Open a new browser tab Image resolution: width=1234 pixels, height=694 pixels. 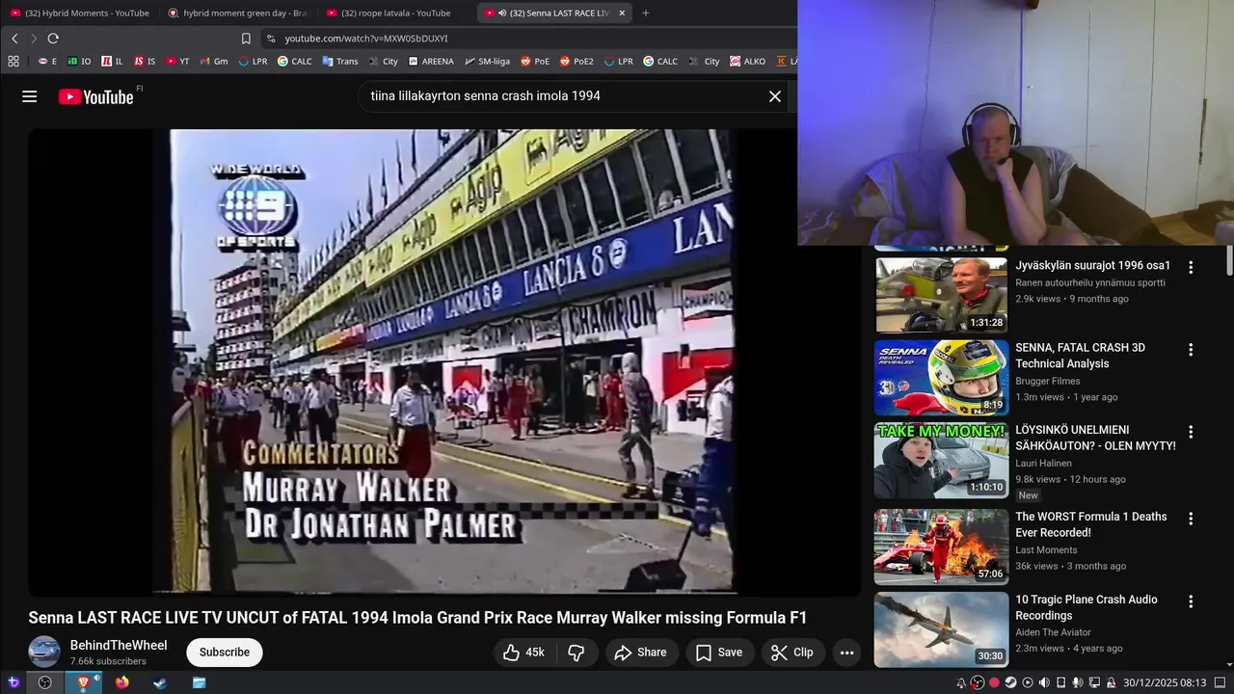pyautogui.click(x=646, y=13)
